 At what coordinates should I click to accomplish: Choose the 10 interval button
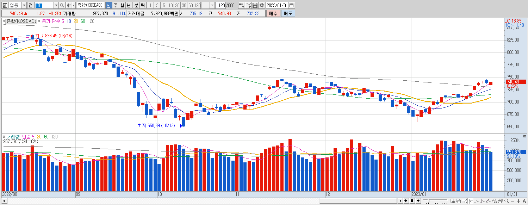(170, 5)
